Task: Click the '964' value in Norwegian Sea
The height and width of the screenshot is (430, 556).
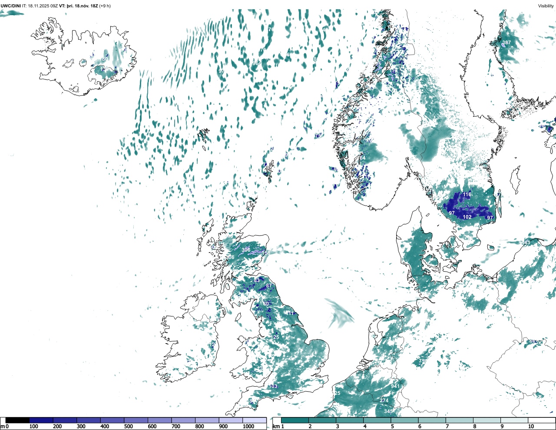Action: pos(257,63)
